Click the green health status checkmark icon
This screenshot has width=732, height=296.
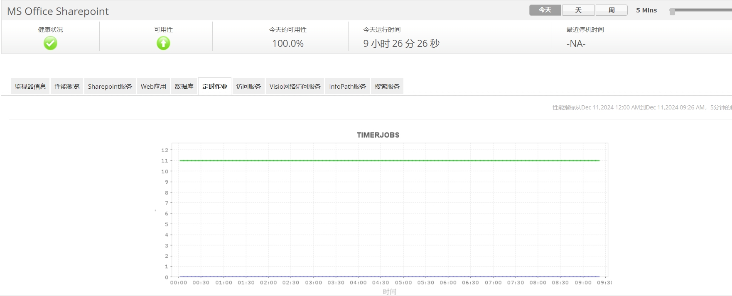click(50, 43)
